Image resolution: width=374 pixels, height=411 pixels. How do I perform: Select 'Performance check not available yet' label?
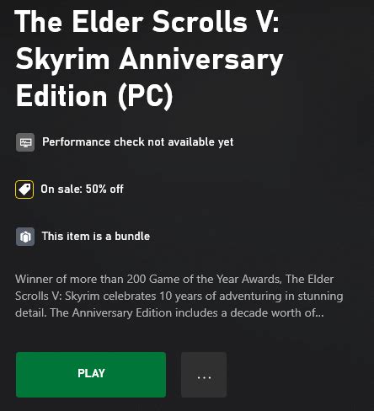138,142
